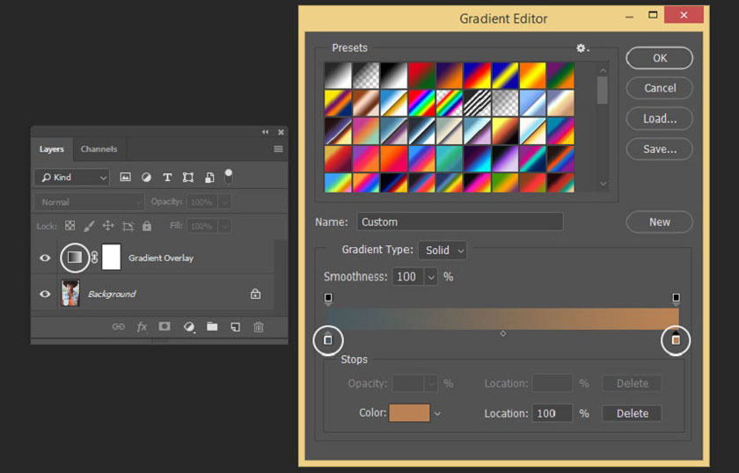Open the Presets gear menu
This screenshot has width=739, height=473.
pos(582,48)
